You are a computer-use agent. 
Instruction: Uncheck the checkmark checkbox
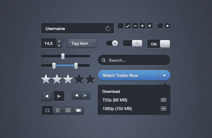coord(128,26)
